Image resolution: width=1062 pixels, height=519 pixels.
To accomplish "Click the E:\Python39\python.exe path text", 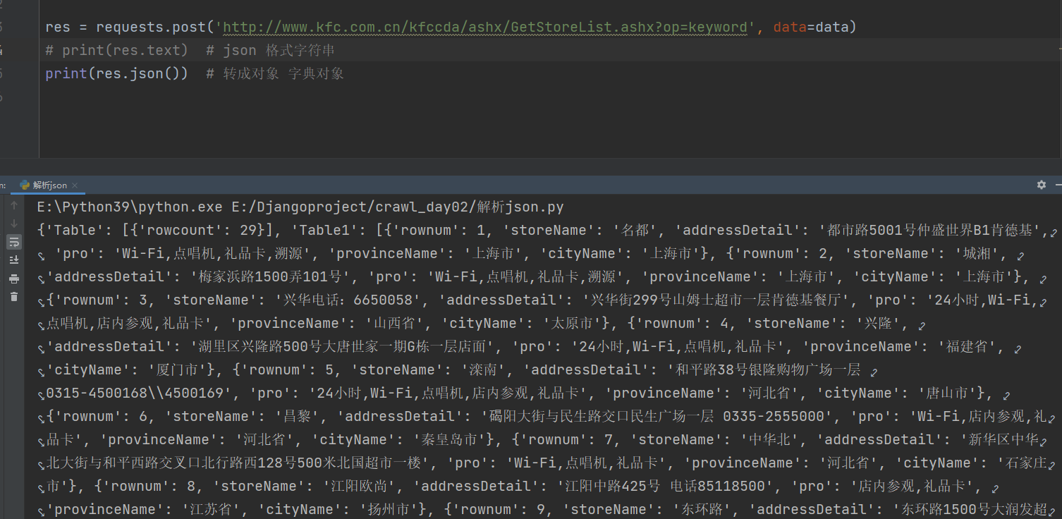I will (130, 207).
